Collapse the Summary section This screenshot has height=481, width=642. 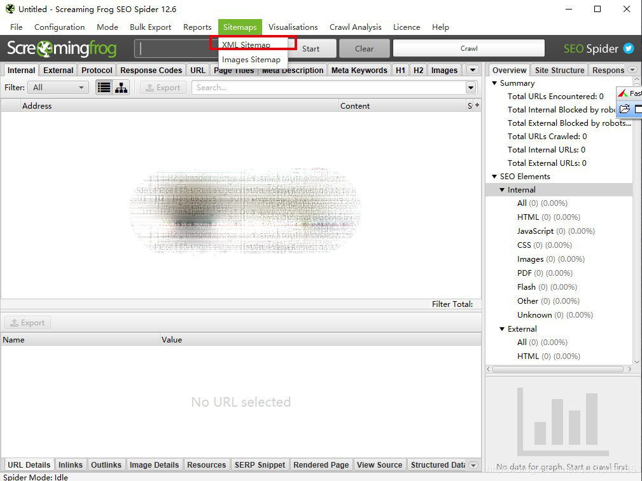tap(494, 83)
